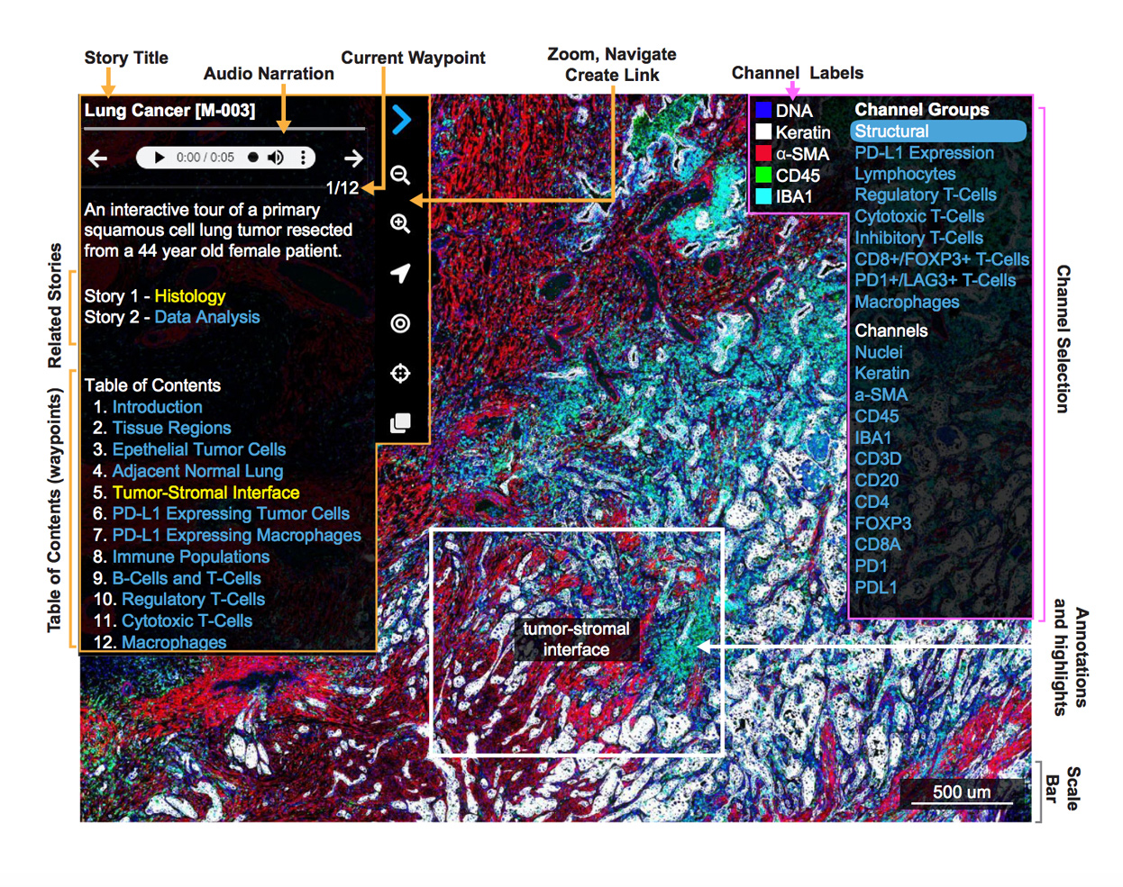
Task: Click the tumor-stromal interface annotation label
Action: tap(576, 639)
